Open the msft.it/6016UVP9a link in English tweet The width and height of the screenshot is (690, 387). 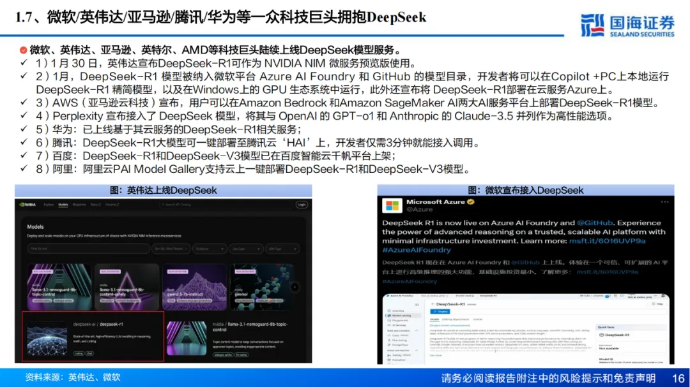(x=608, y=241)
